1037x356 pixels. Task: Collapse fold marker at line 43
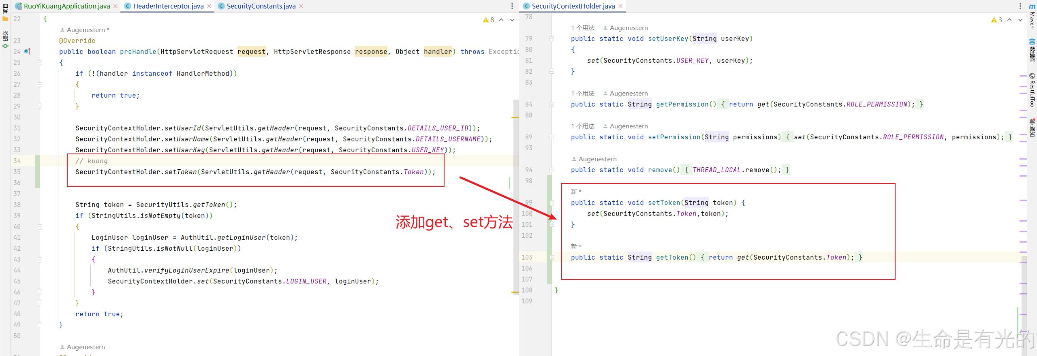point(40,259)
